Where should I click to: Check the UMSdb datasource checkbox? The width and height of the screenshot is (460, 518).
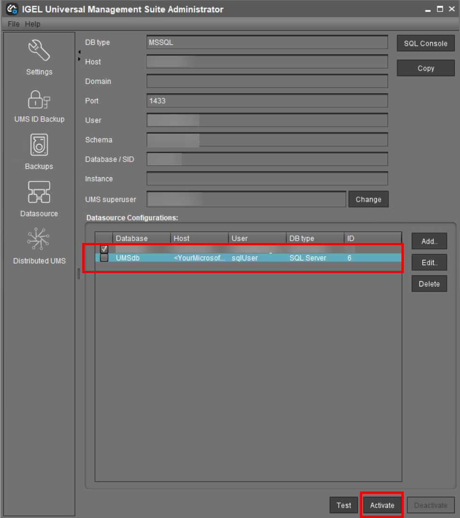pos(104,258)
